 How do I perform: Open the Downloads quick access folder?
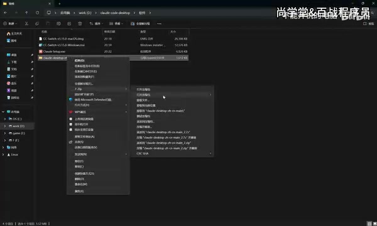click(x=12, y=62)
